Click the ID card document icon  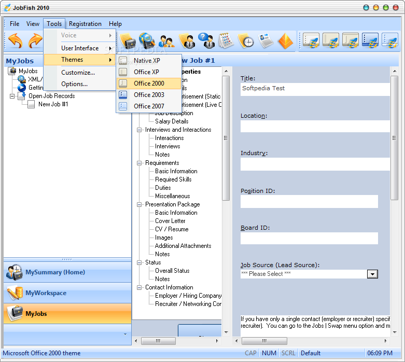(x=266, y=40)
